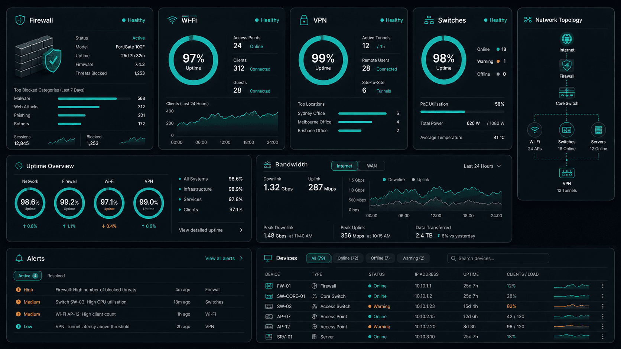Open the SW-03 row actions menu
The width and height of the screenshot is (621, 349).
click(x=603, y=306)
